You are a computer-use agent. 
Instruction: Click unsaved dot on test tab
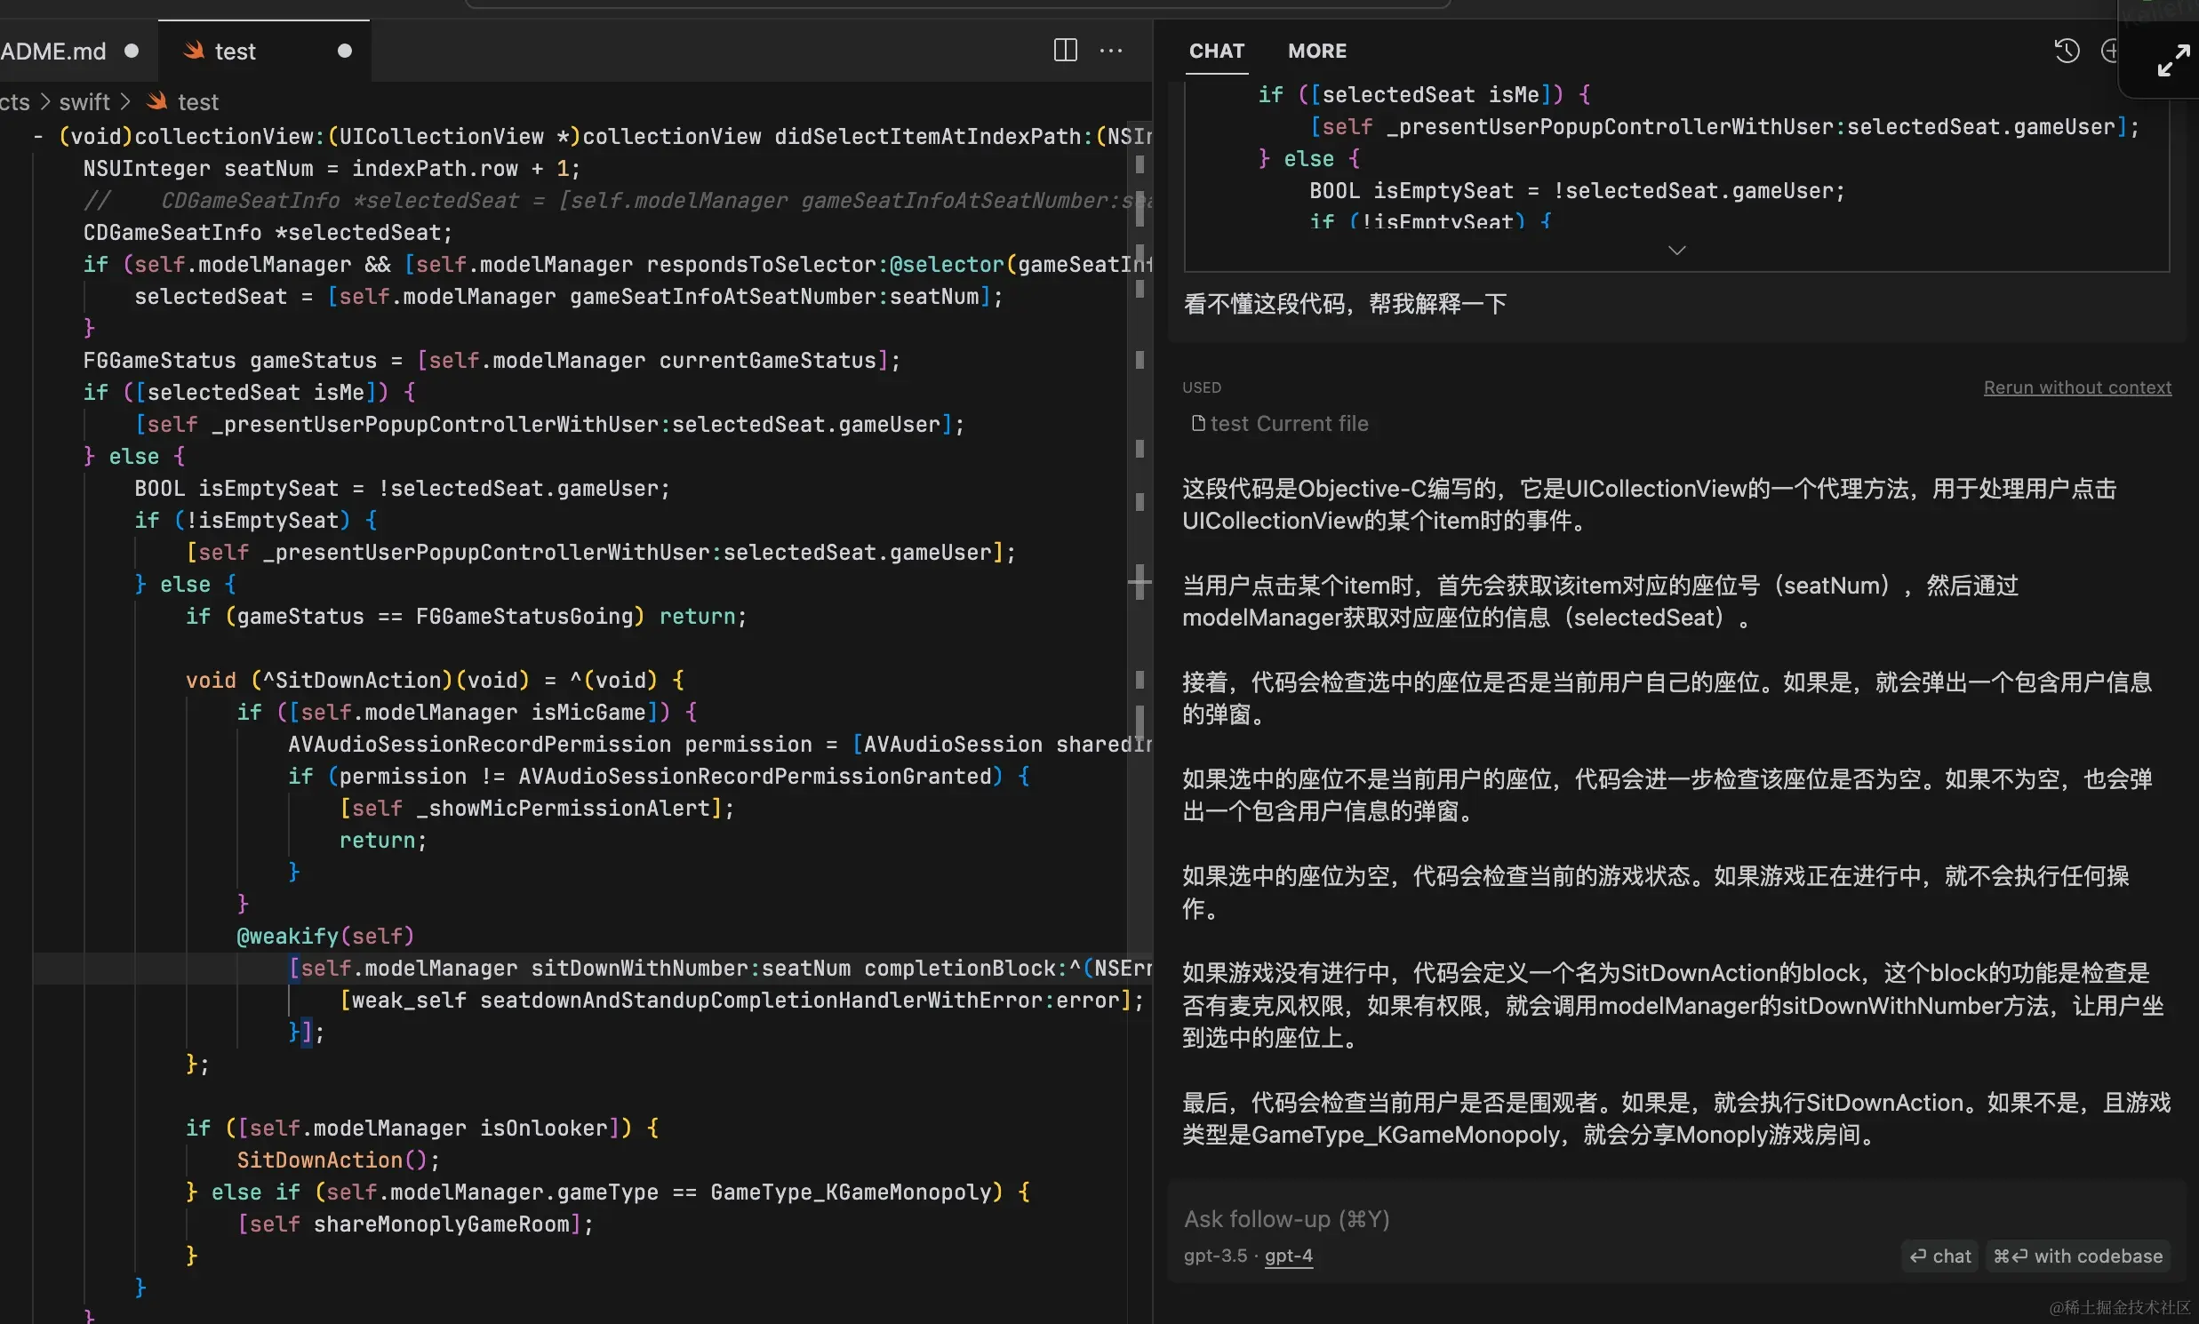pyautogui.click(x=345, y=51)
